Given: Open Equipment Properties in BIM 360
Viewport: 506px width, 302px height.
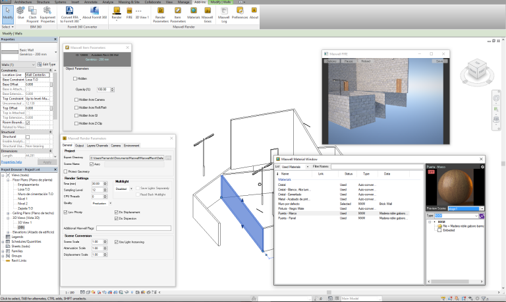Looking at the screenshot, I should click(x=47, y=15).
